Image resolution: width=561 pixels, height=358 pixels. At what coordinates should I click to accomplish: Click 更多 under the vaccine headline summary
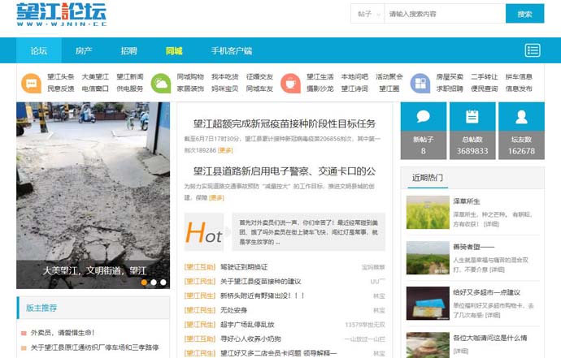point(225,150)
